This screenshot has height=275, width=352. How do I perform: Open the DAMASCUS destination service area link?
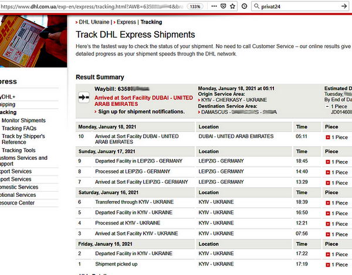(x=239, y=112)
